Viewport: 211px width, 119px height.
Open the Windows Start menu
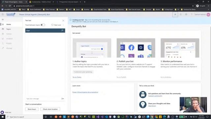[3, 117]
